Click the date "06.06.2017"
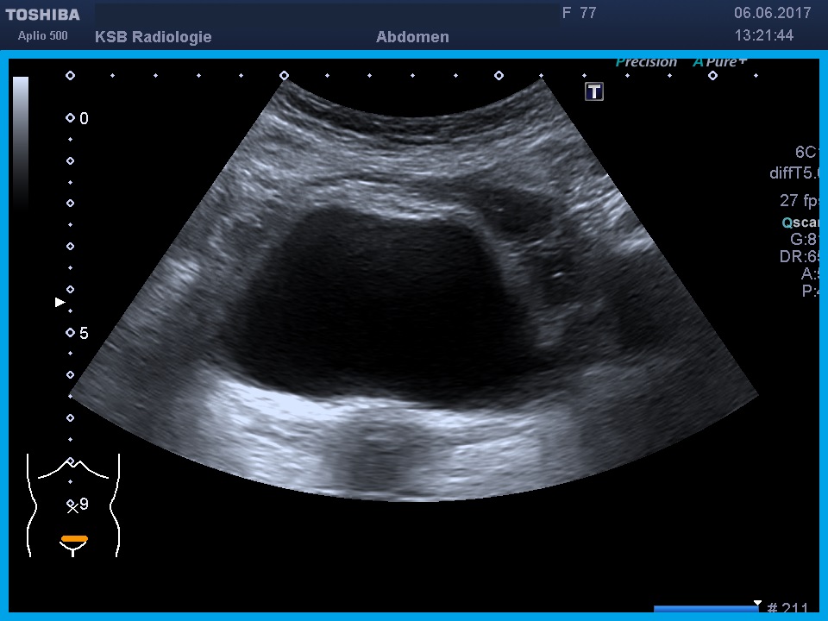 tap(772, 13)
